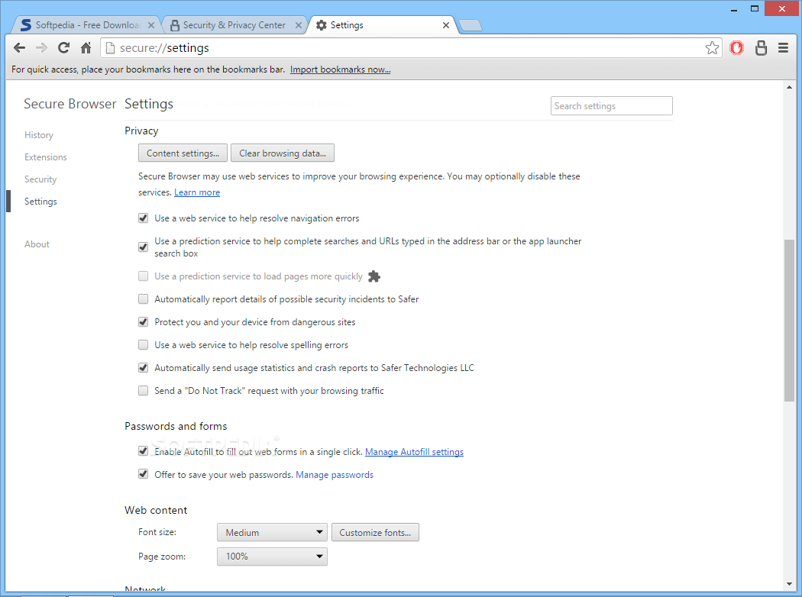Image resolution: width=802 pixels, height=597 pixels.
Task: Click Customize fonts button
Action: tap(375, 533)
